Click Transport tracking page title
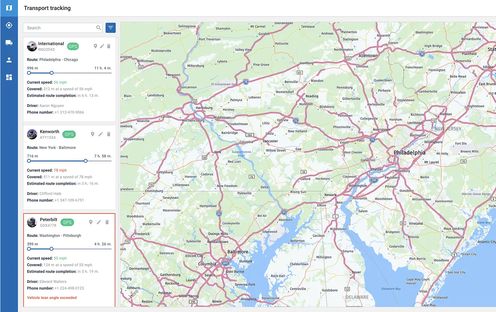496x312 pixels. pyautogui.click(x=47, y=8)
